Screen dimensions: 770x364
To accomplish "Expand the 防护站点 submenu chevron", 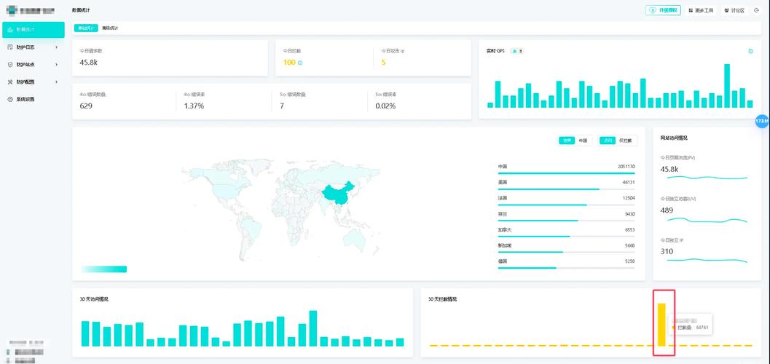I will (x=56, y=64).
